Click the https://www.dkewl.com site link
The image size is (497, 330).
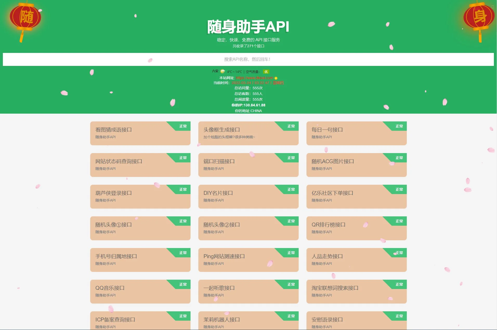pos(253,77)
